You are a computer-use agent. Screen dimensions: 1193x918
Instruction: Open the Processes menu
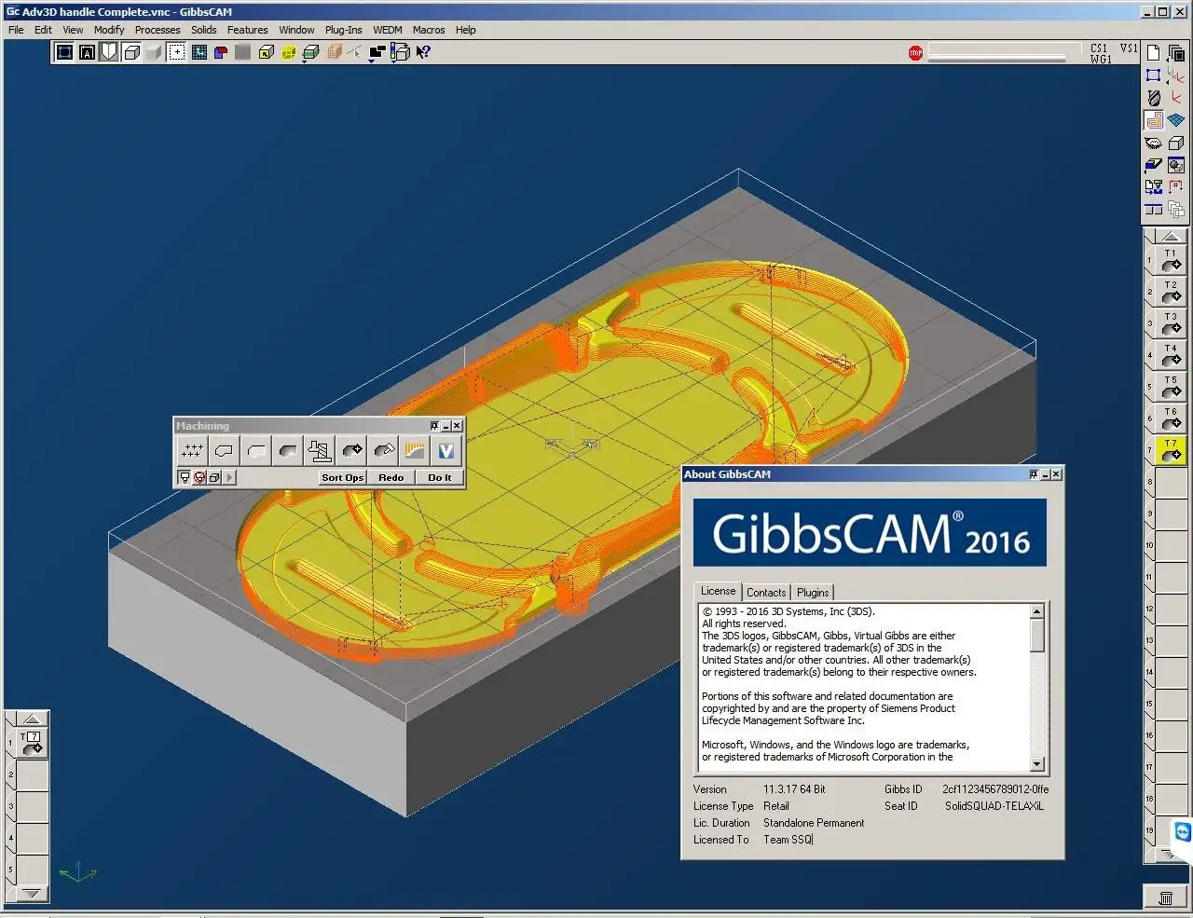(x=158, y=30)
